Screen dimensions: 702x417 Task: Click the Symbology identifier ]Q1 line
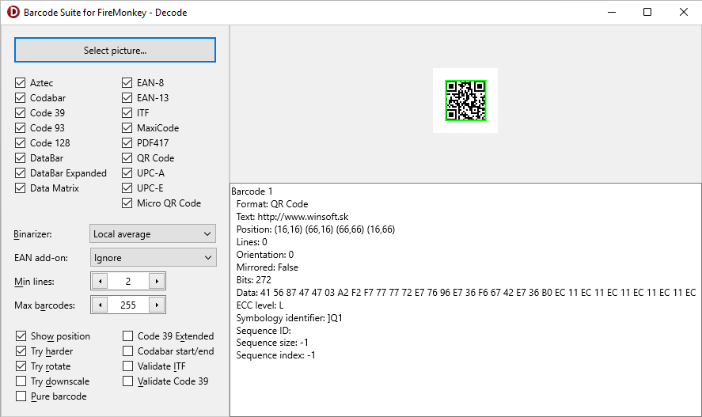[289, 317]
